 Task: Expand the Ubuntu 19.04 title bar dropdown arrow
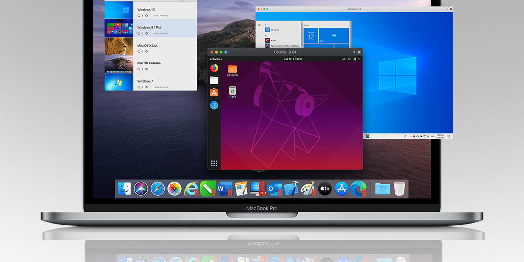click(354, 52)
